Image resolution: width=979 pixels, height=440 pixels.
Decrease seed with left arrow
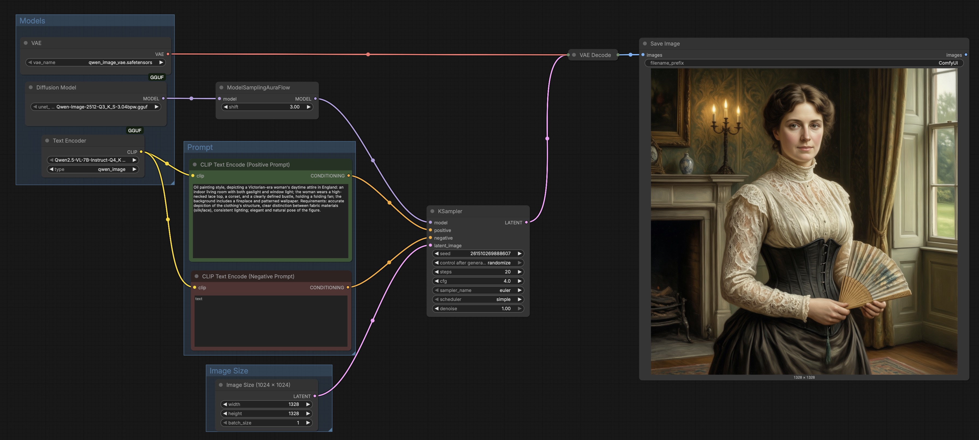click(437, 253)
